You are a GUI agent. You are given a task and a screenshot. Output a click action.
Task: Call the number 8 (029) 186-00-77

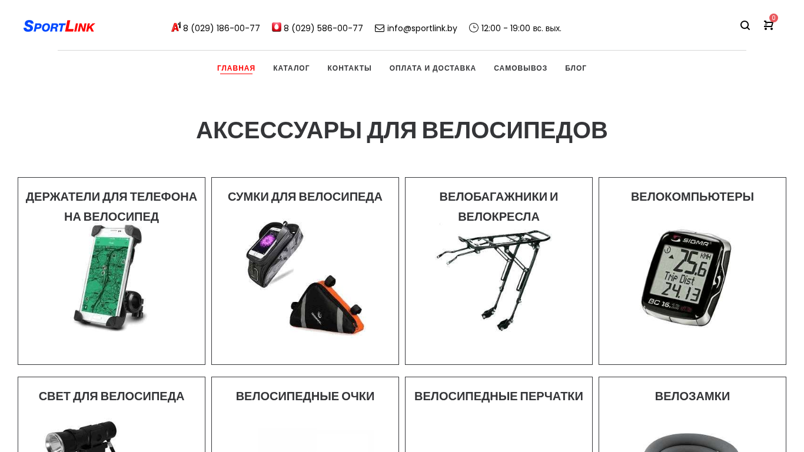(x=221, y=28)
